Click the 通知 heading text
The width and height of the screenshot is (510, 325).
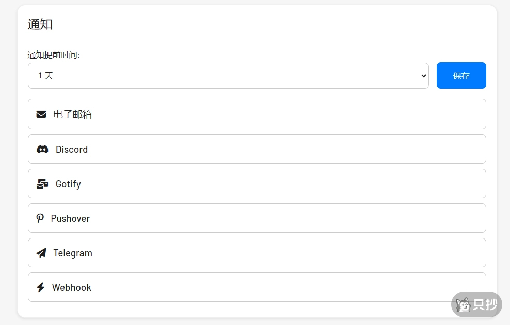point(40,24)
